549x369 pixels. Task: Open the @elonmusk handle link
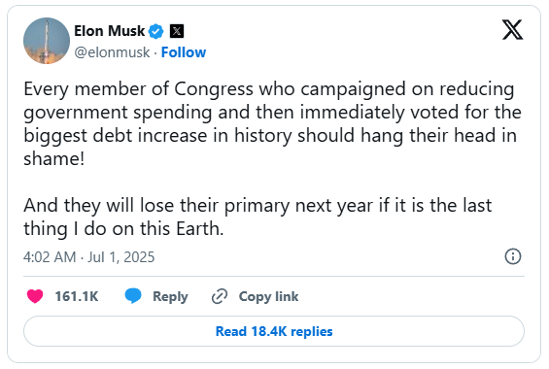click(x=112, y=52)
